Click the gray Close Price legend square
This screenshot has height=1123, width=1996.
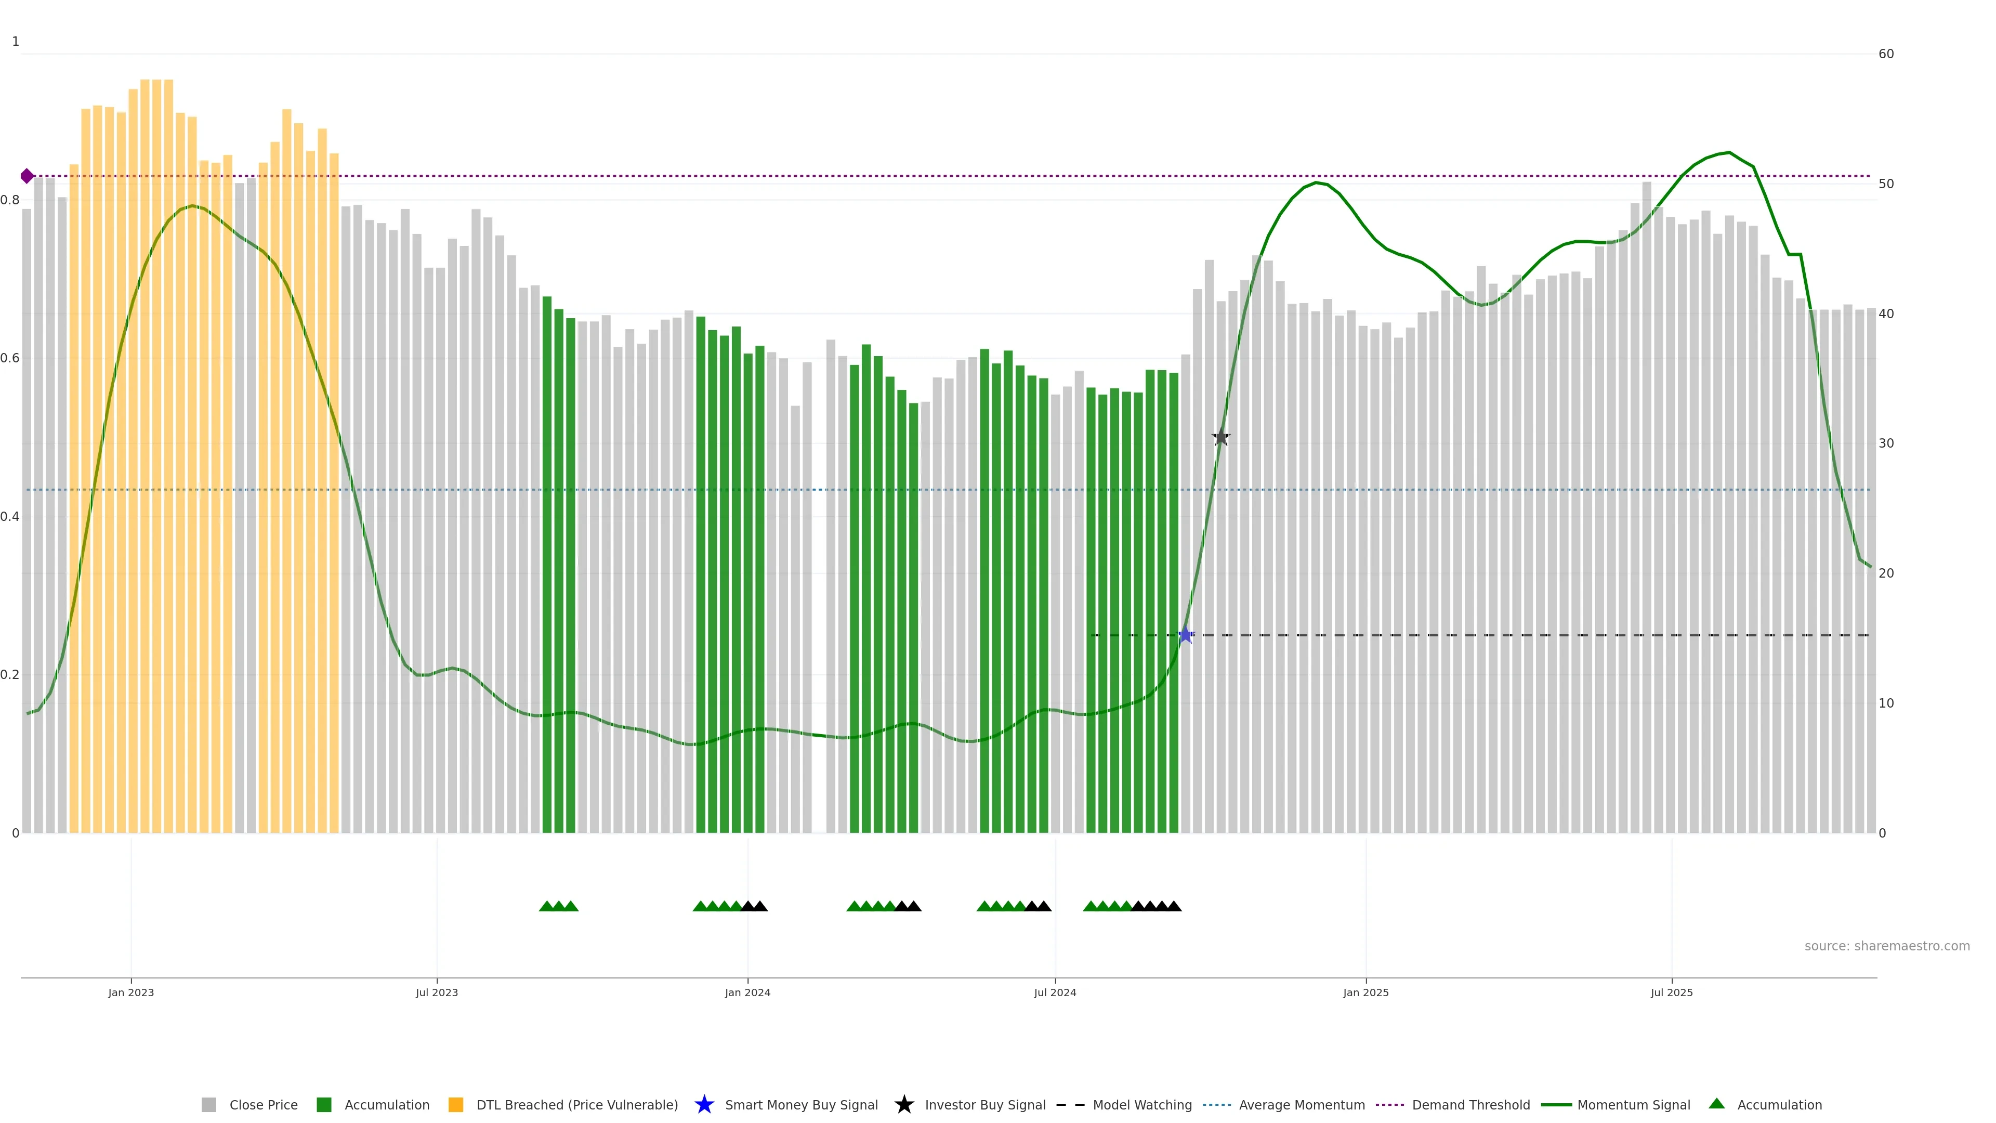tap(208, 1104)
